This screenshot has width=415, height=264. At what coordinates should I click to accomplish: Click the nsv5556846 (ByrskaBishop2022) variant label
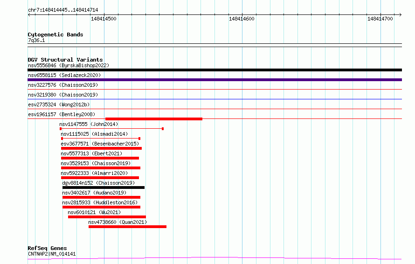(69, 65)
